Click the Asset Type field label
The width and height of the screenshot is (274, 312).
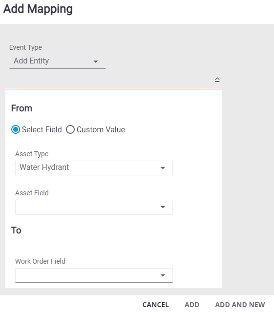tap(32, 154)
